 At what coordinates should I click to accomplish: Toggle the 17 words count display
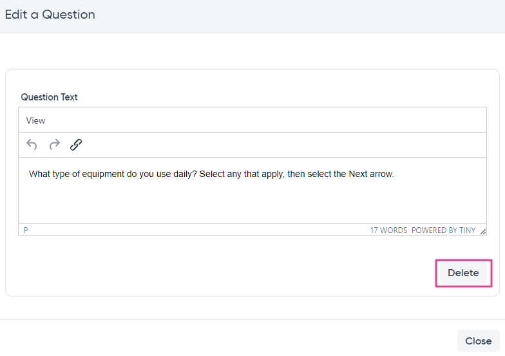388,230
